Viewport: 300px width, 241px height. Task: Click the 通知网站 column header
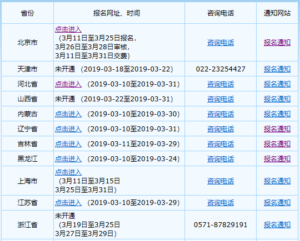(277, 13)
